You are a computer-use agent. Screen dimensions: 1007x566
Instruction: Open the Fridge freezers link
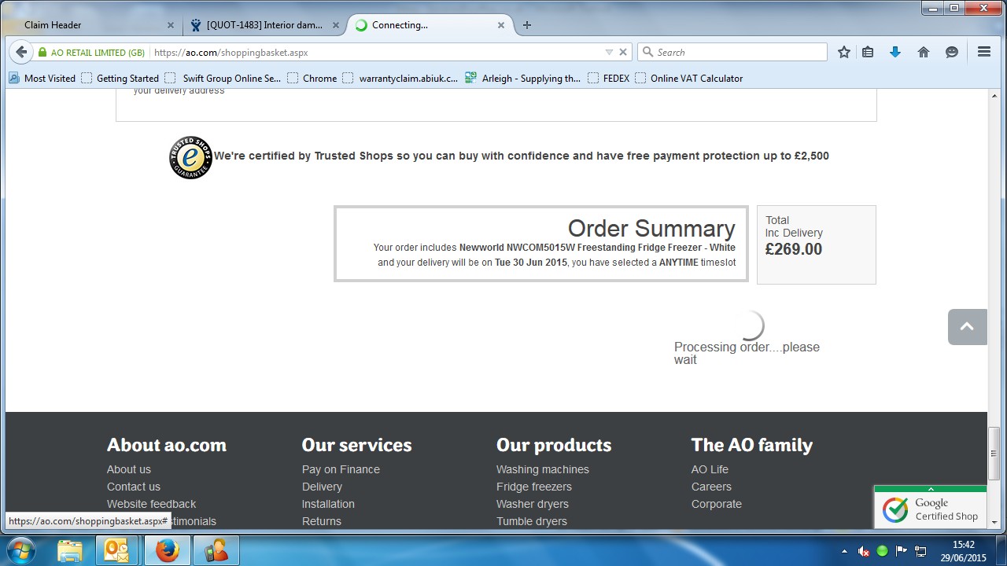pyautogui.click(x=534, y=487)
